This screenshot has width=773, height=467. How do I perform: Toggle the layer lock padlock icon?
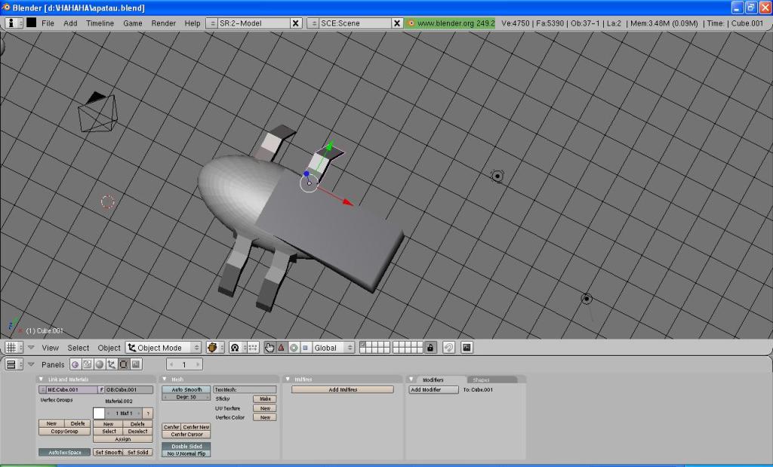(430, 347)
